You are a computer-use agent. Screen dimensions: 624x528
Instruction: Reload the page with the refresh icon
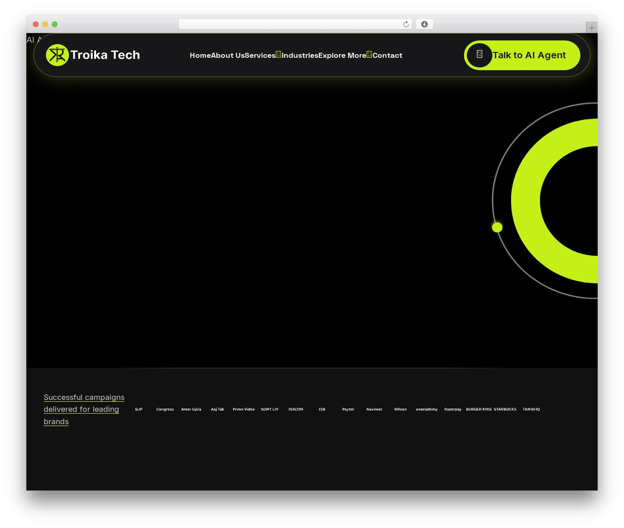point(406,24)
